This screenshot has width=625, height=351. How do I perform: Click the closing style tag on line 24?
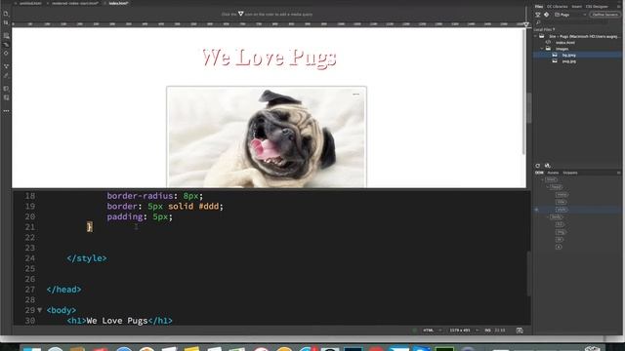(87, 258)
